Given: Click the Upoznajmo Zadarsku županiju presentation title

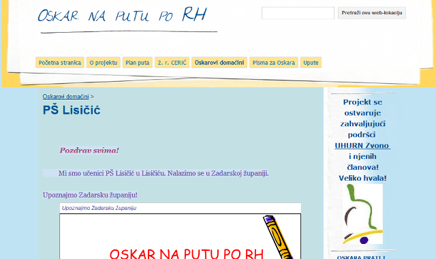Looking at the screenshot, I should point(99,208).
